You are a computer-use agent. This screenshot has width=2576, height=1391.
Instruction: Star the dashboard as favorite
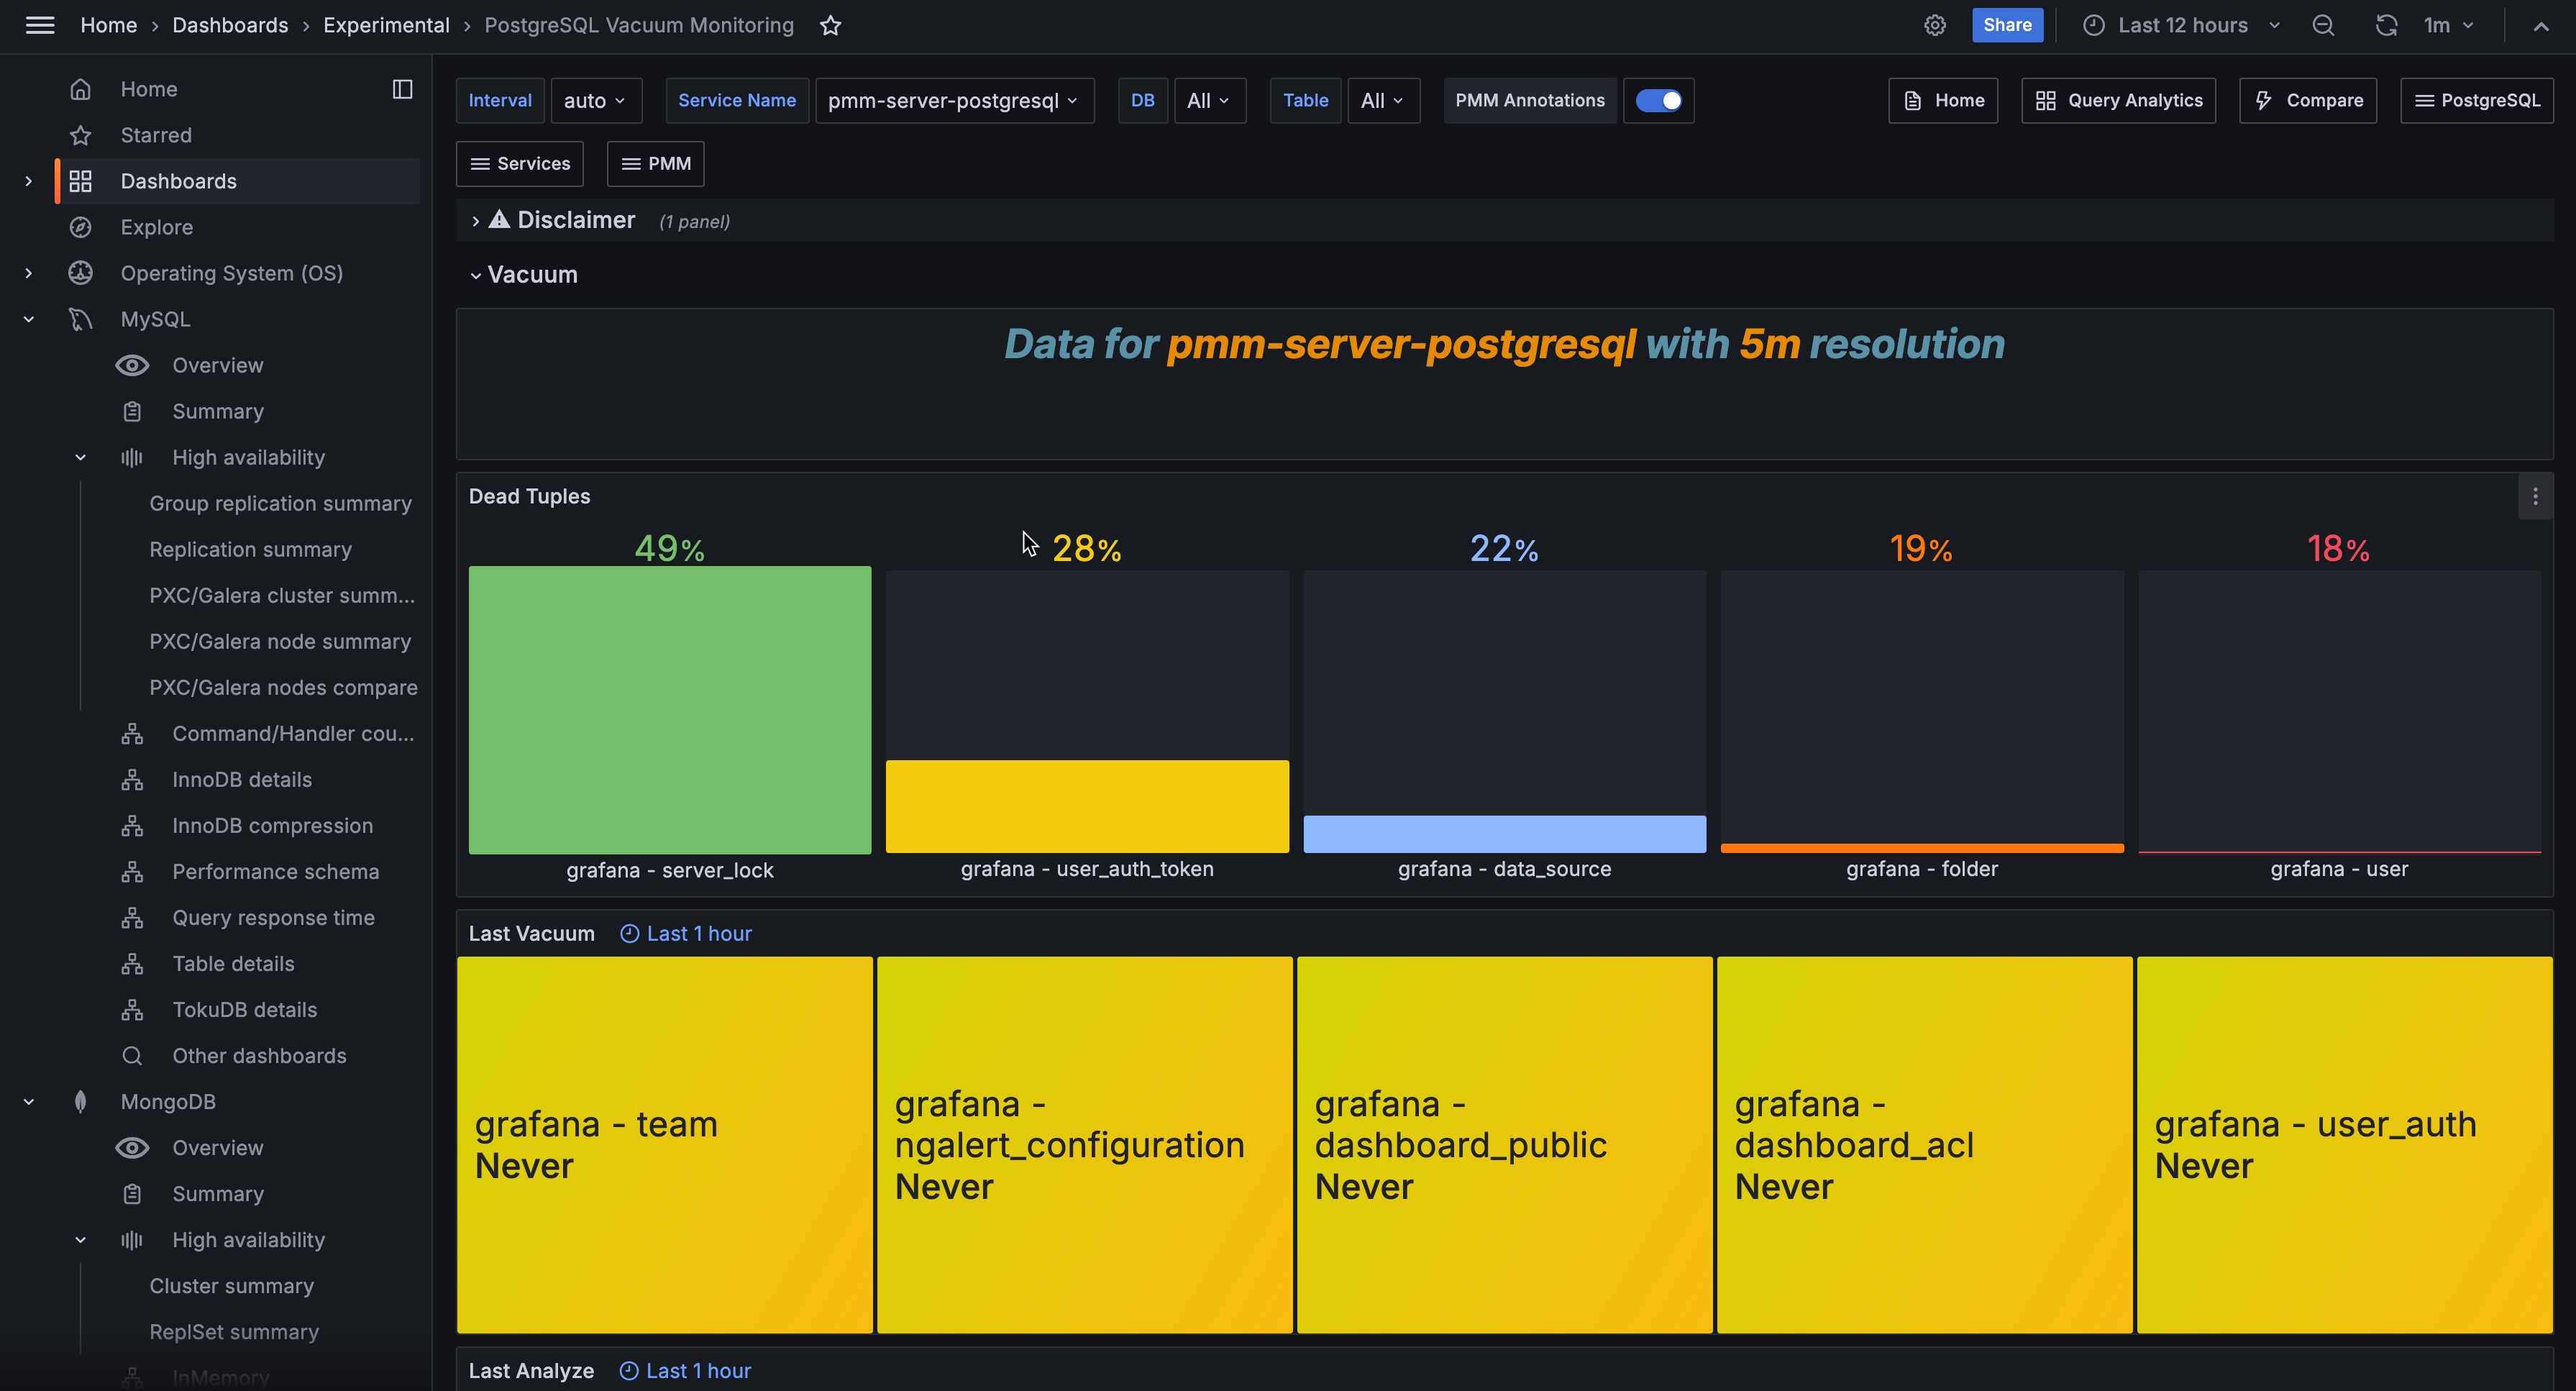[x=830, y=26]
